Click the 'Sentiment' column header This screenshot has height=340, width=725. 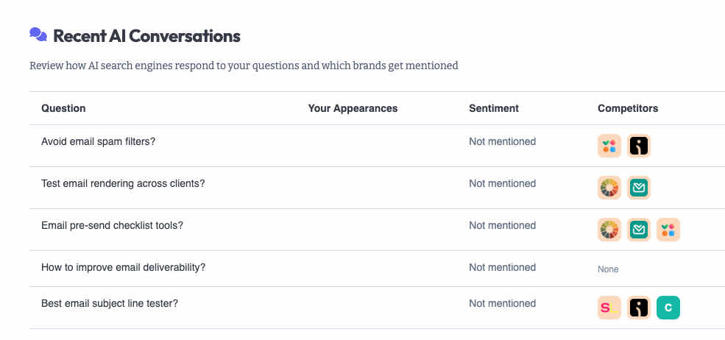point(494,108)
